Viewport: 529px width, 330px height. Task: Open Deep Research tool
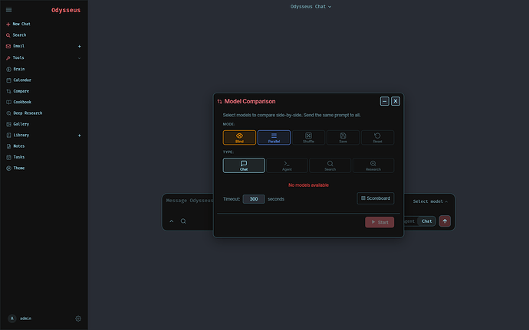(x=25, y=113)
